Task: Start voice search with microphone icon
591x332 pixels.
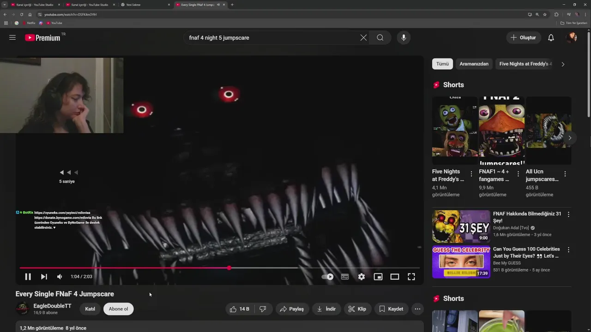Action: click(x=404, y=38)
